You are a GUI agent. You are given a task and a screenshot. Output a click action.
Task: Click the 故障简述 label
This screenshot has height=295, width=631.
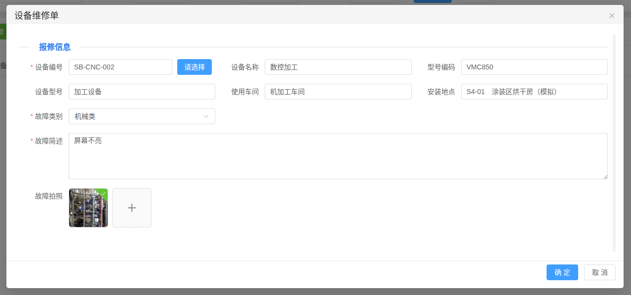49,141
